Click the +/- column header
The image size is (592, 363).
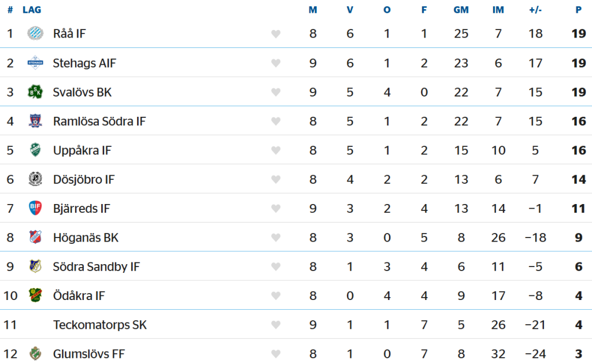click(x=535, y=10)
